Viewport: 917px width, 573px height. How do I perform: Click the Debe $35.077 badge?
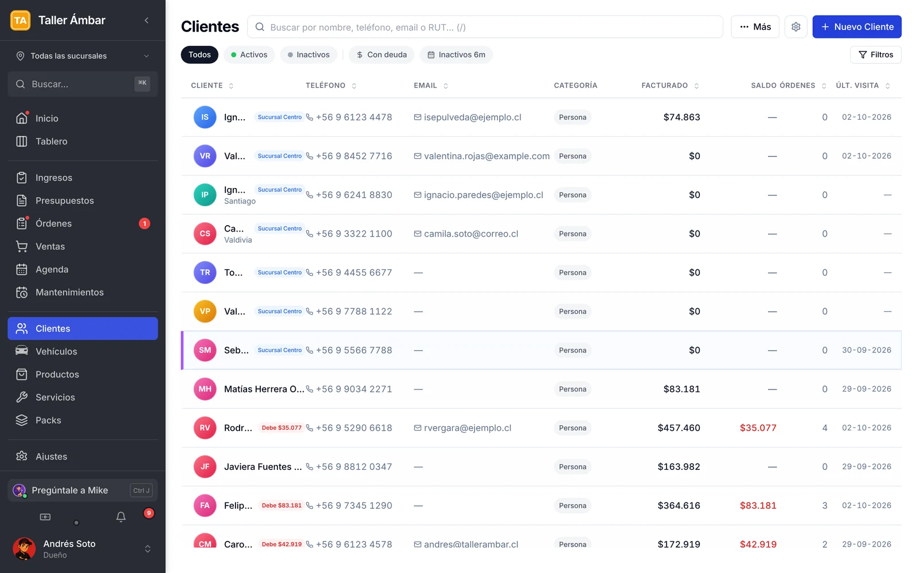(x=281, y=428)
